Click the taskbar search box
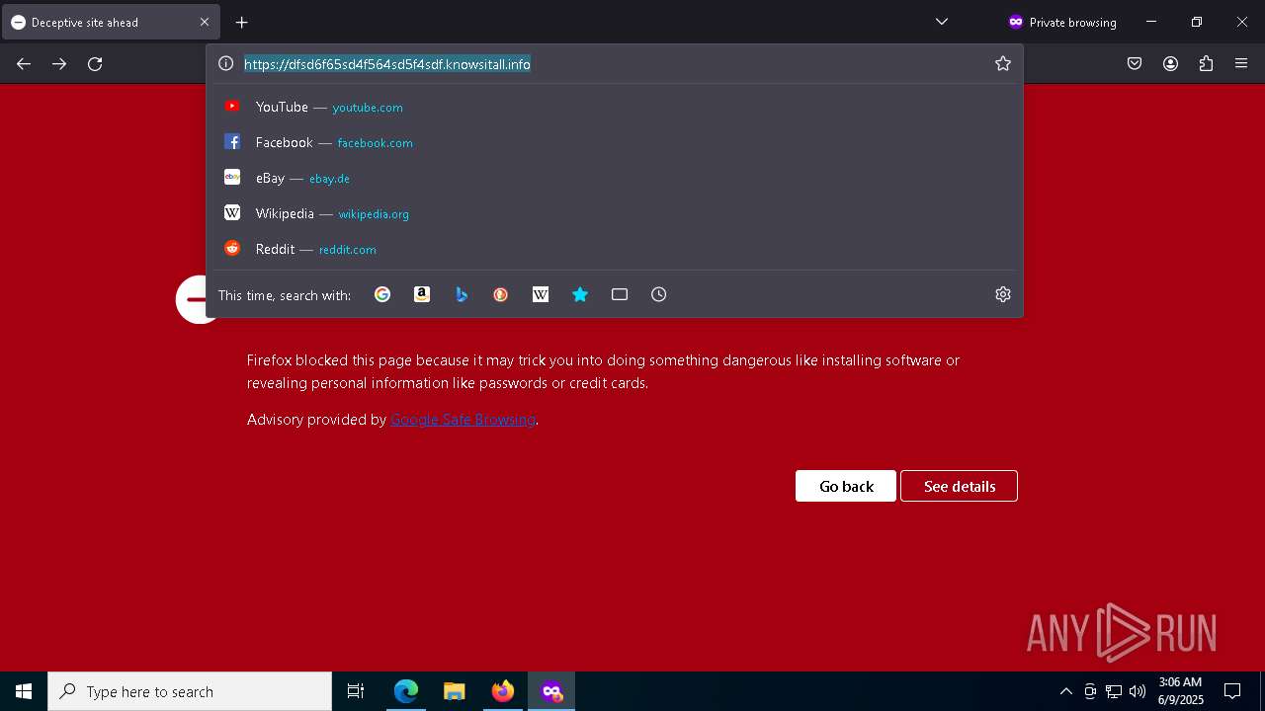The height and width of the screenshot is (711, 1265). (190, 691)
